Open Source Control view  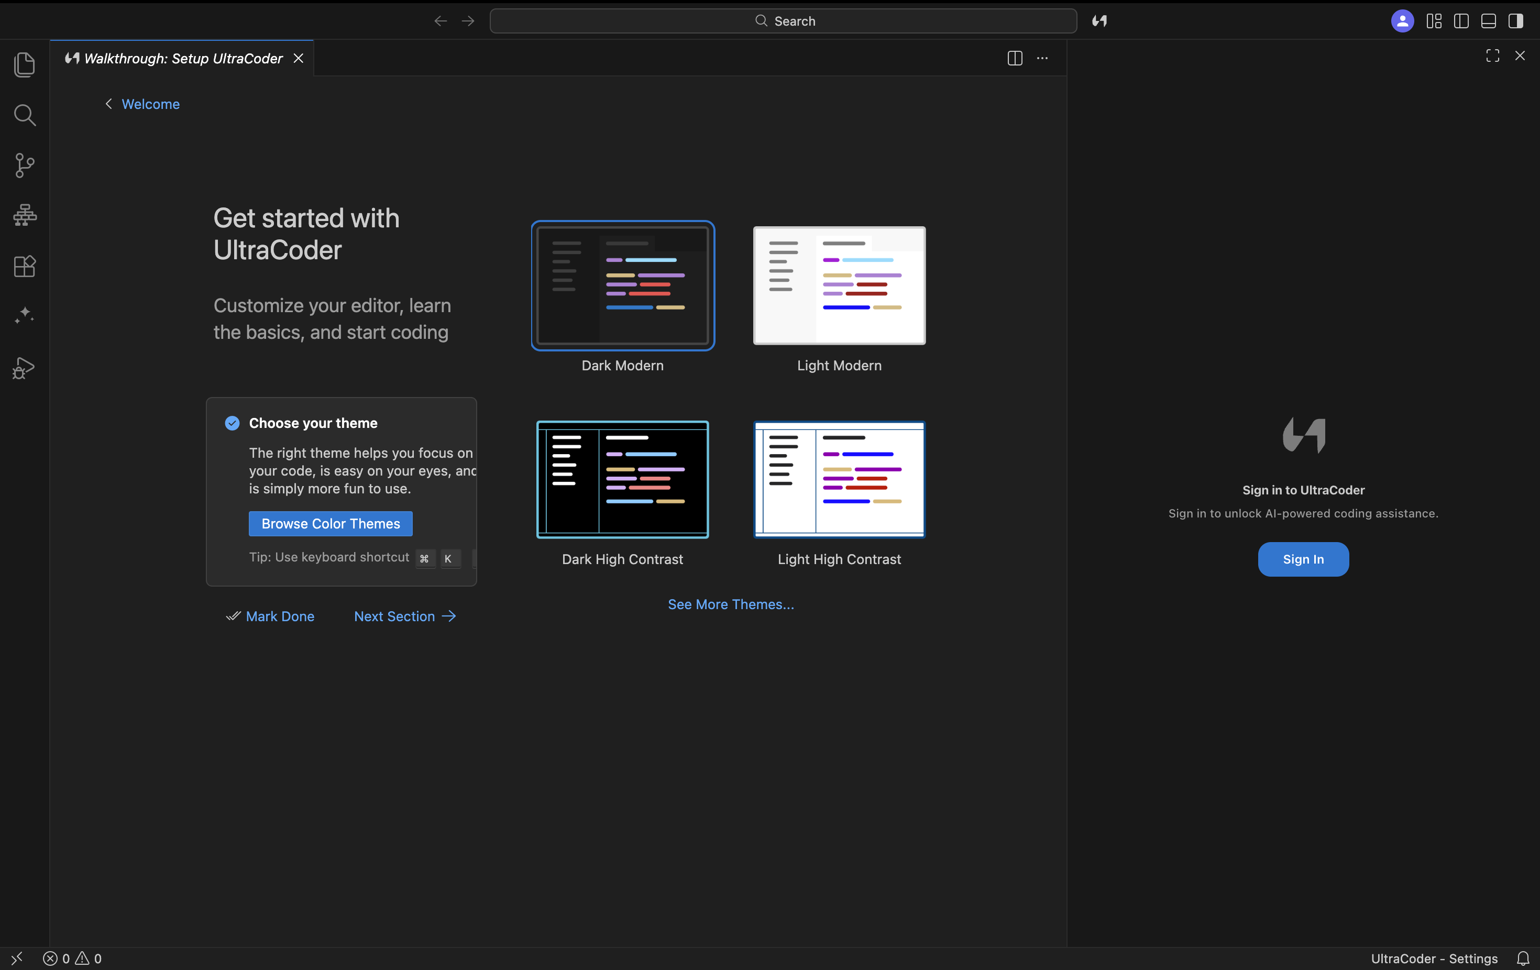[x=24, y=166]
